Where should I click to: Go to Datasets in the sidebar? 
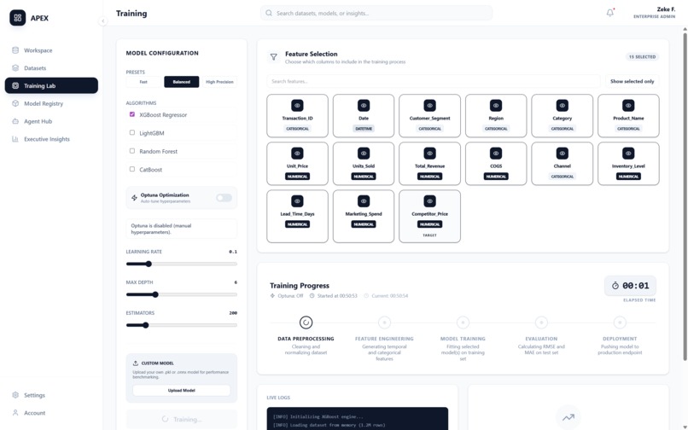[x=51, y=68]
